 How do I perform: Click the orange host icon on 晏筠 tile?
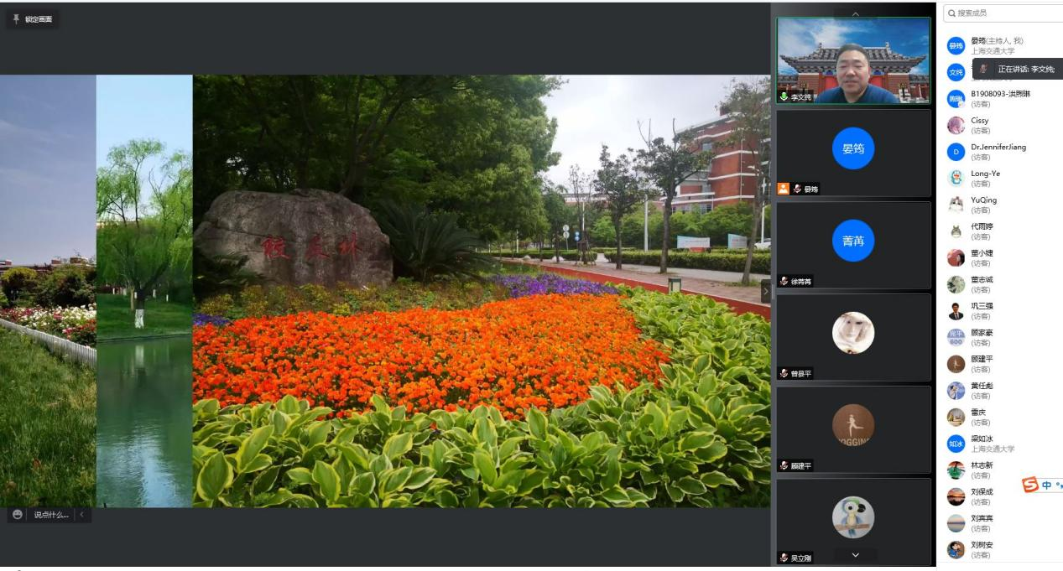pos(783,189)
